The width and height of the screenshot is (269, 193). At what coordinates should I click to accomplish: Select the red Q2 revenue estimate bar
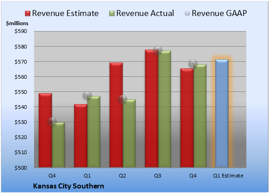[116, 115]
